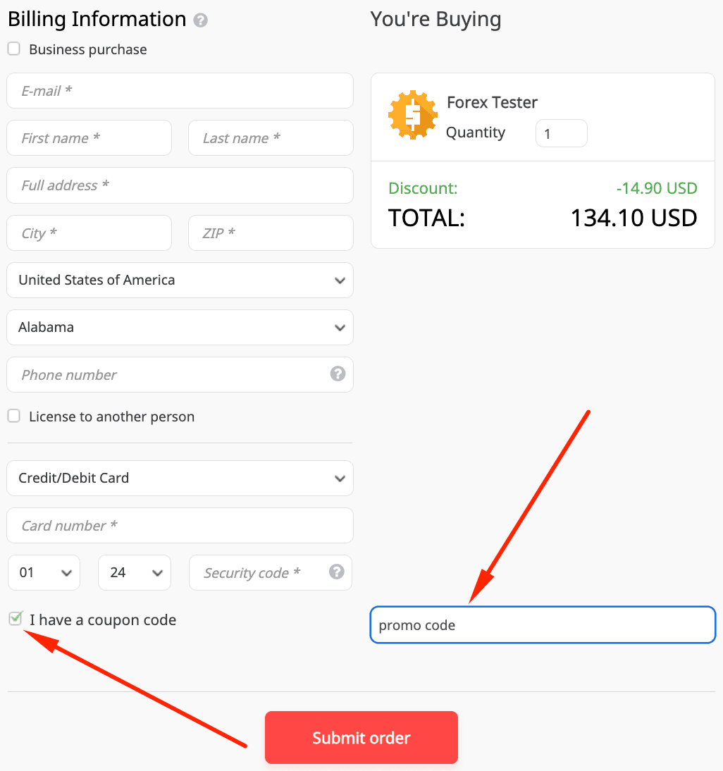
Task: Click the Forex Tester product logo
Action: pos(412,114)
